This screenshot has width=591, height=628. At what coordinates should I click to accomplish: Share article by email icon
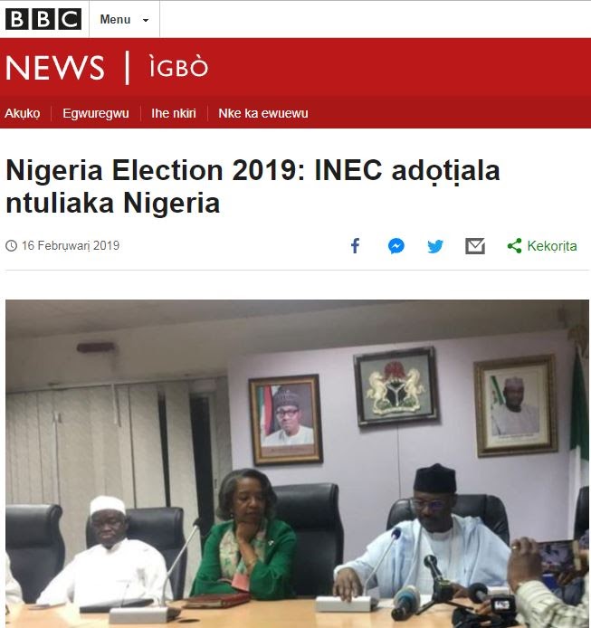[475, 246]
